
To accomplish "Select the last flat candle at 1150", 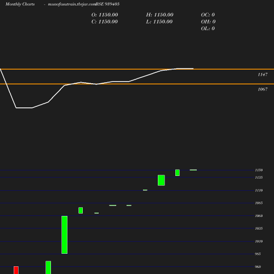I will pyautogui.click(x=193, y=170).
